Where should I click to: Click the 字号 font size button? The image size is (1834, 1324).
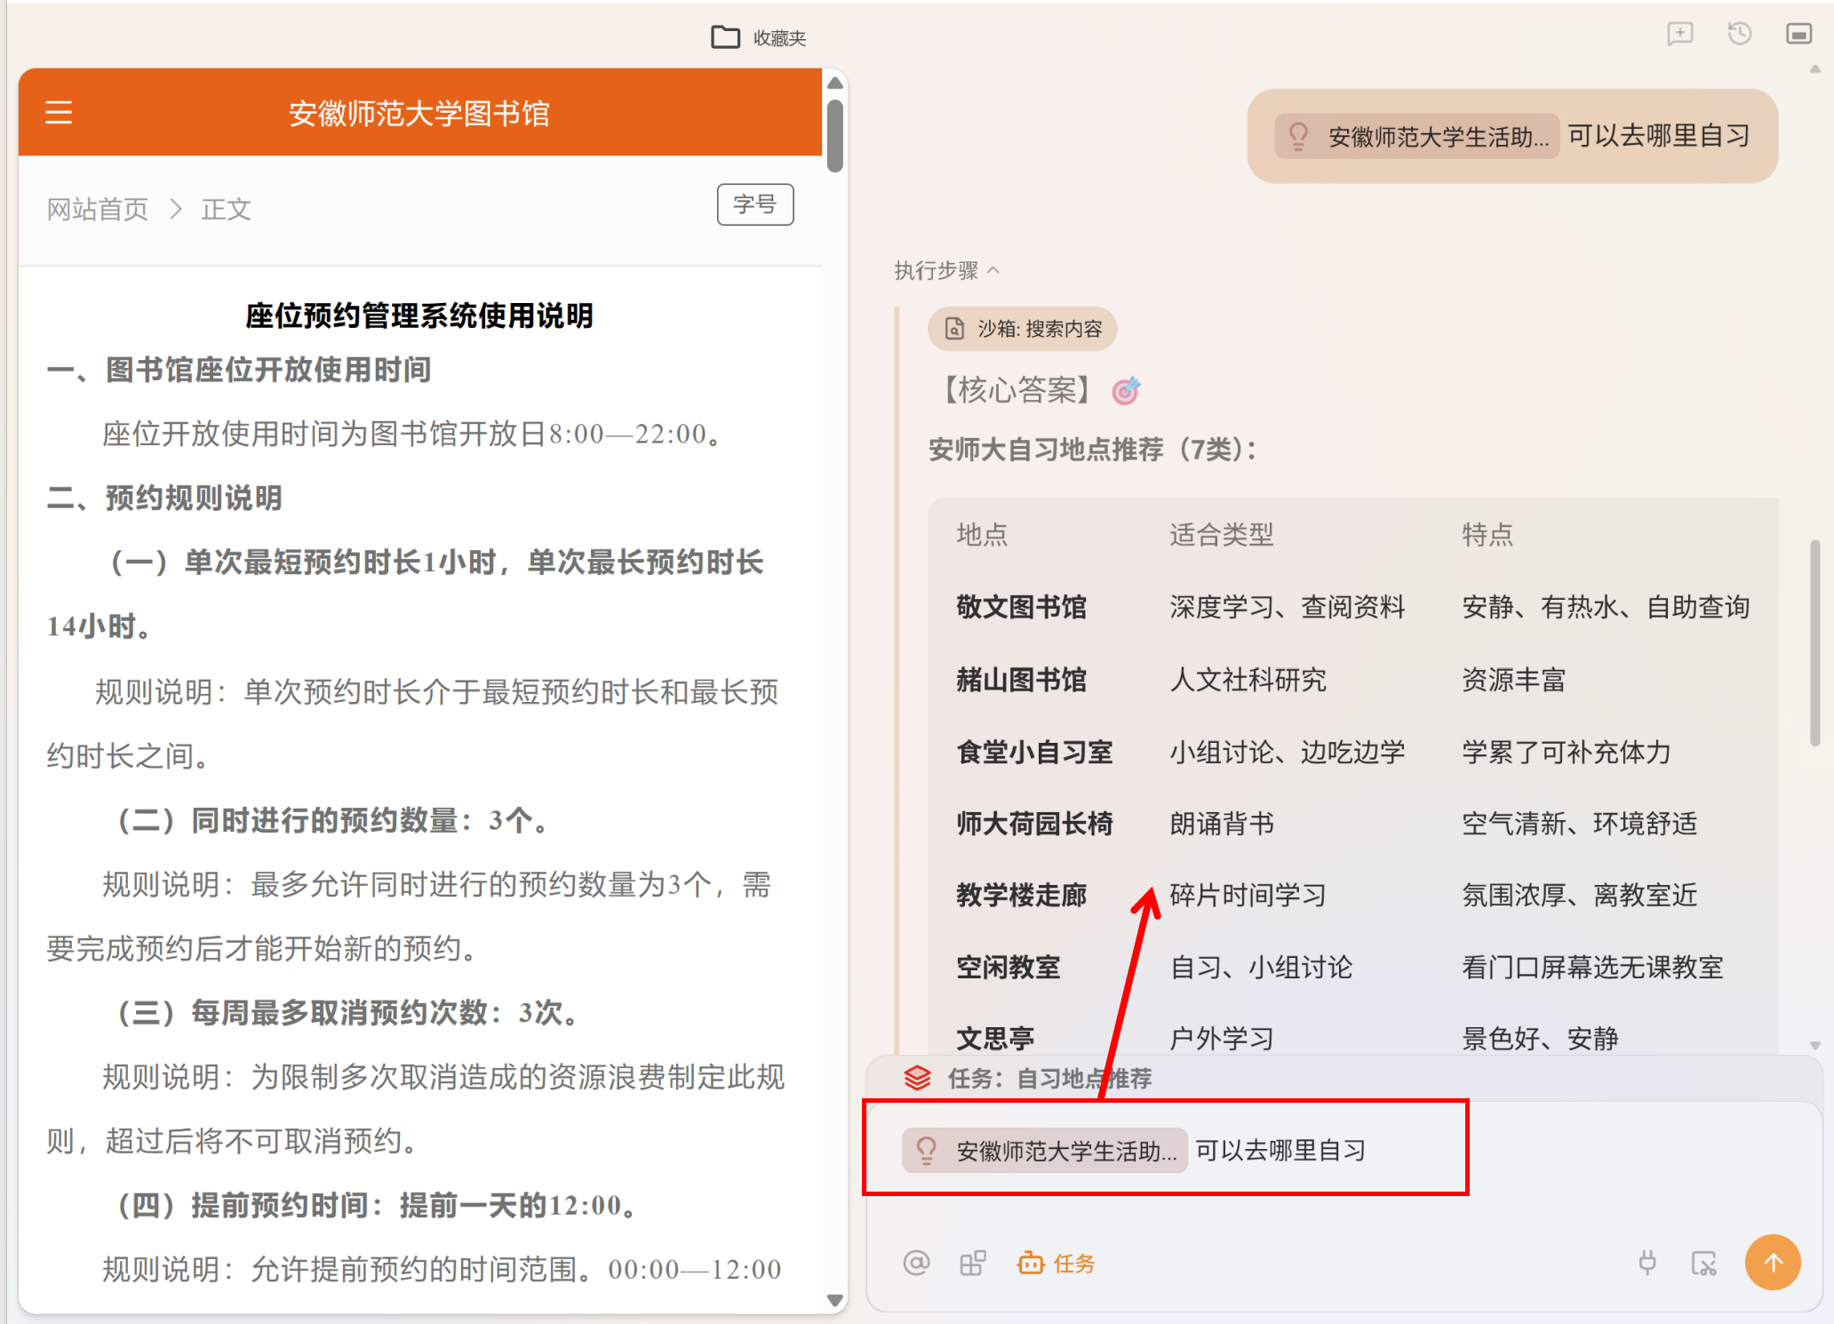(755, 204)
